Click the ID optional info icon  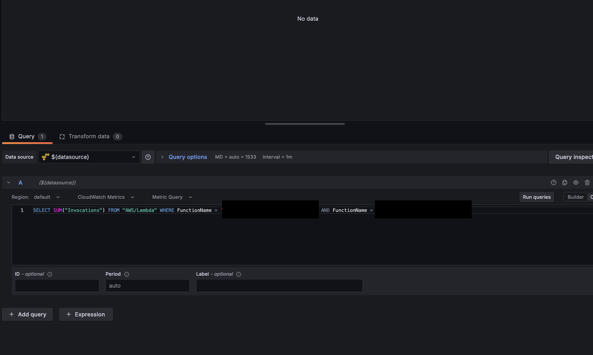click(x=50, y=274)
